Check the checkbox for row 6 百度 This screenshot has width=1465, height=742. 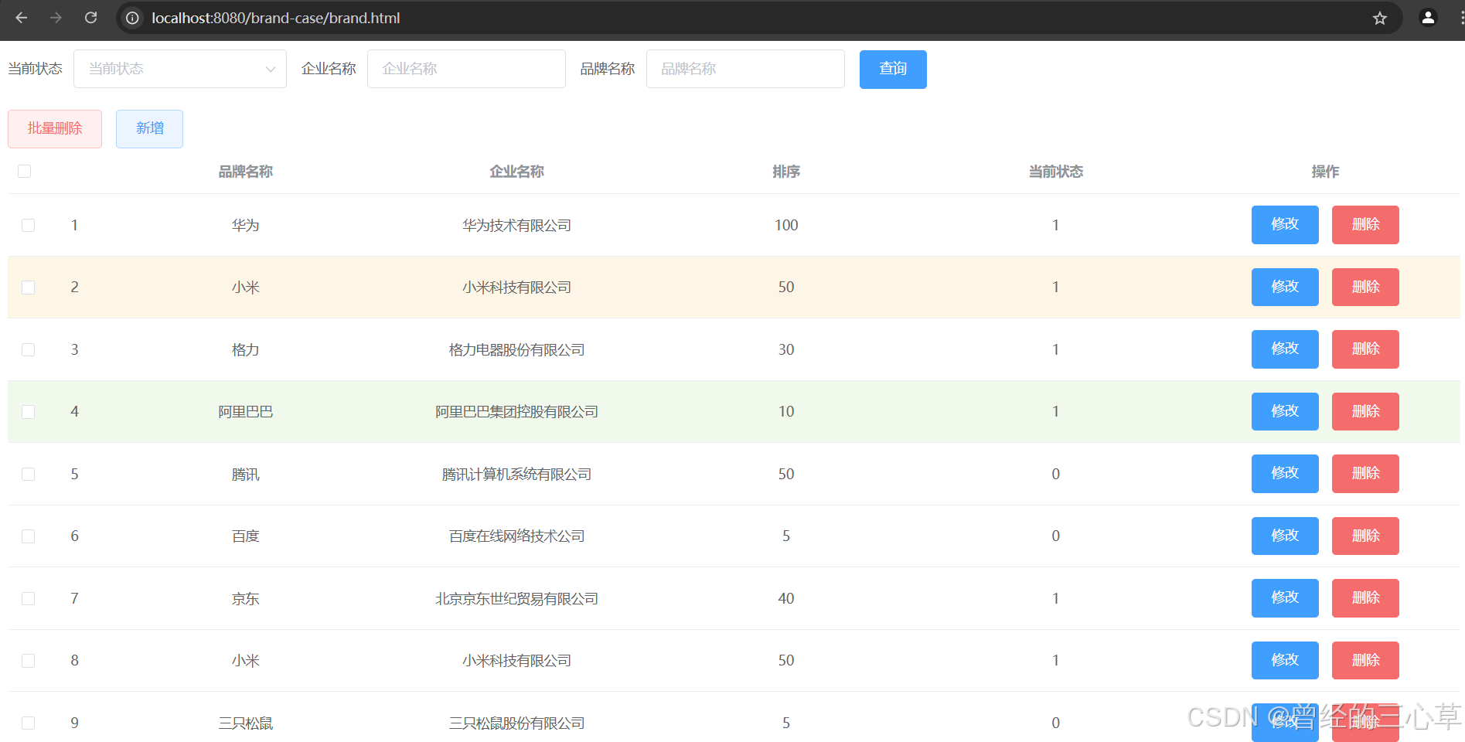click(29, 536)
